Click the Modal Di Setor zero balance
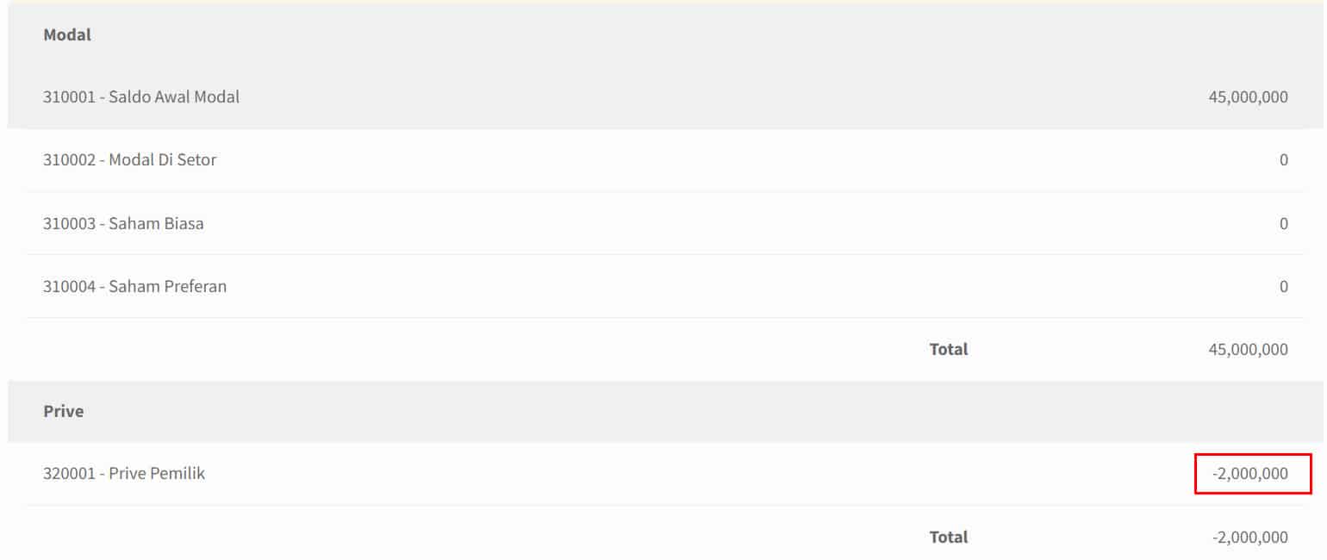Viewport: 1327px width, 560px height. pyautogui.click(x=1284, y=160)
